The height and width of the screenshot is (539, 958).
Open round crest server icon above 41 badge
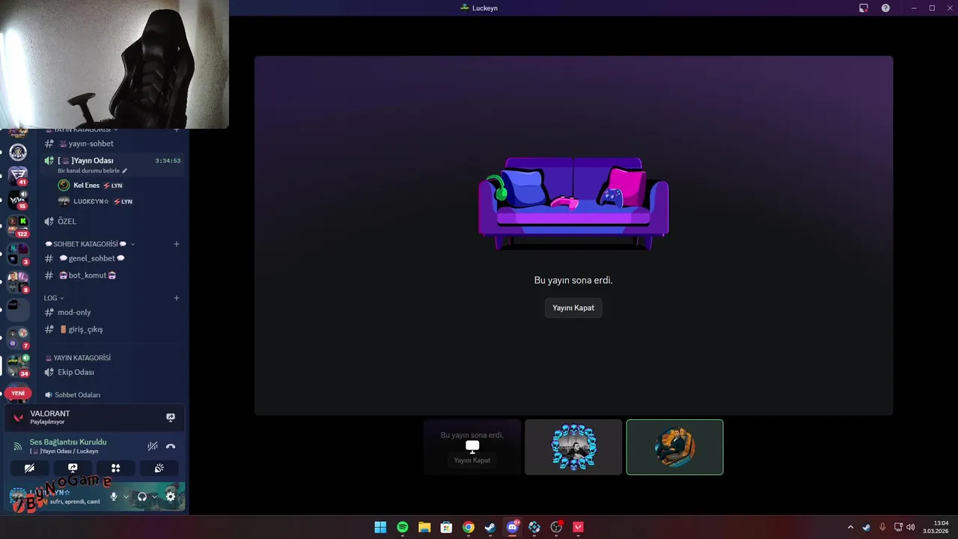point(18,151)
